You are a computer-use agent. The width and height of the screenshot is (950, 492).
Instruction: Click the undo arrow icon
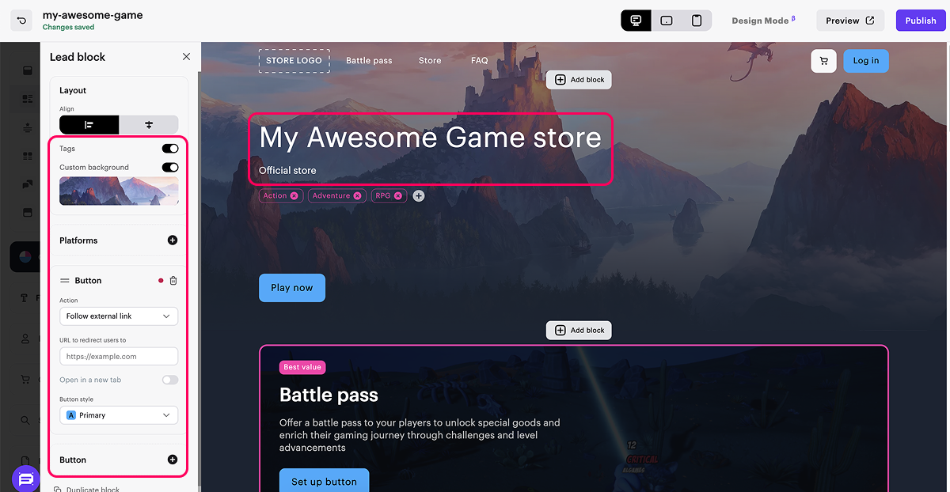click(x=21, y=21)
